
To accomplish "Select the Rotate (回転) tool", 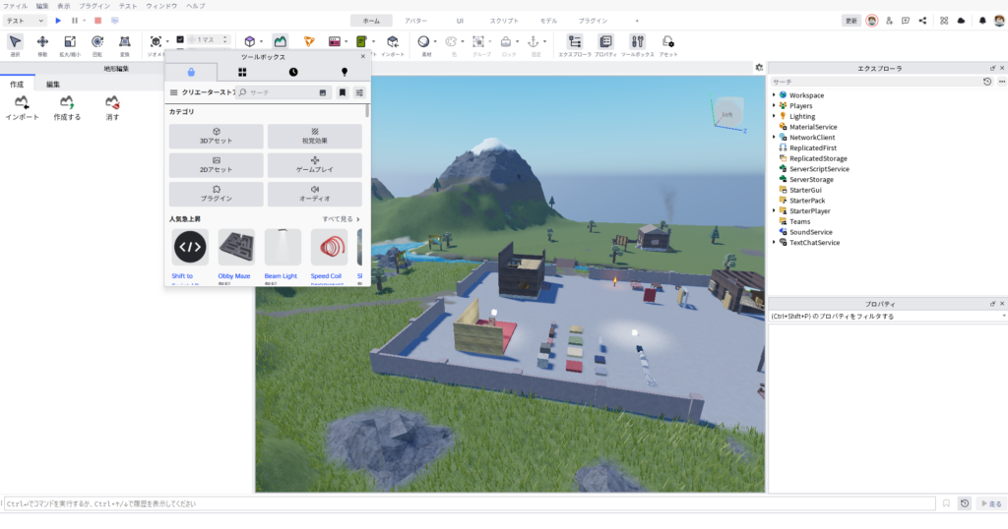I will [97, 43].
